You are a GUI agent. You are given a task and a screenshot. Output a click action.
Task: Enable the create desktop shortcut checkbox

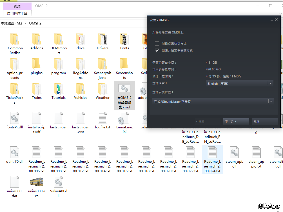(157, 44)
